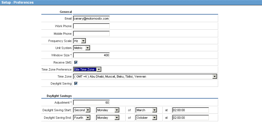This screenshot has height=128, width=262.
Task: Focus the Work Phone text field
Action: 91,26
